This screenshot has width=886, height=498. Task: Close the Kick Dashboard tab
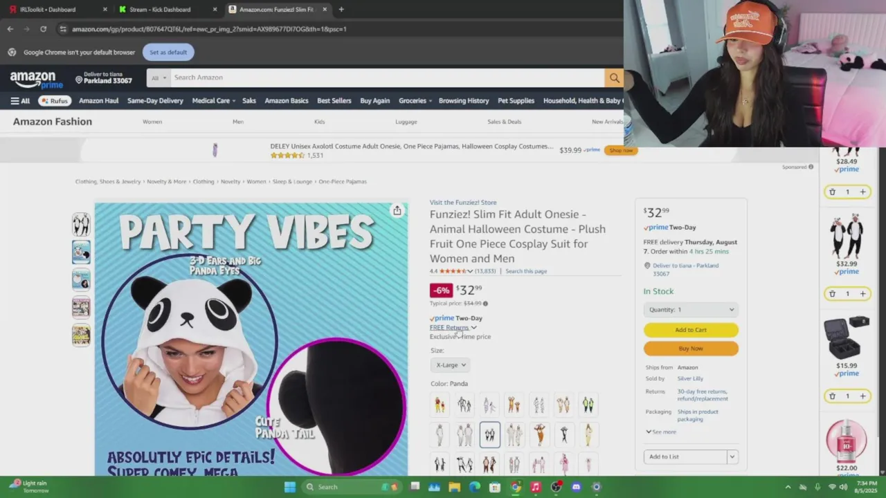[215, 10]
